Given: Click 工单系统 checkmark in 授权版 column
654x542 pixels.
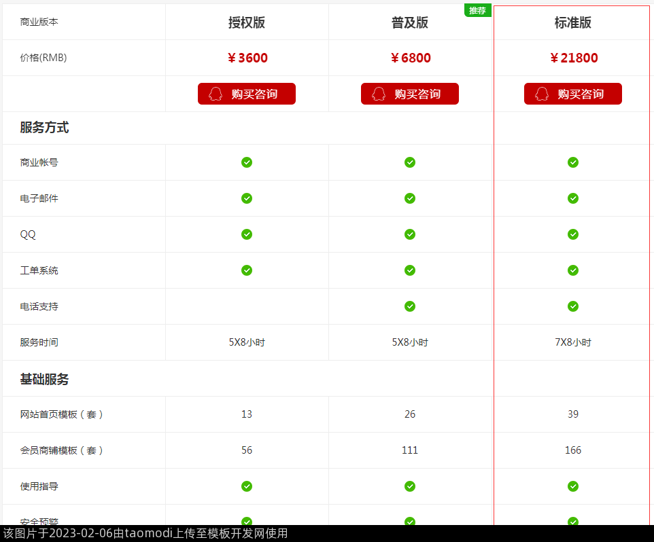Looking at the screenshot, I should [x=247, y=270].
